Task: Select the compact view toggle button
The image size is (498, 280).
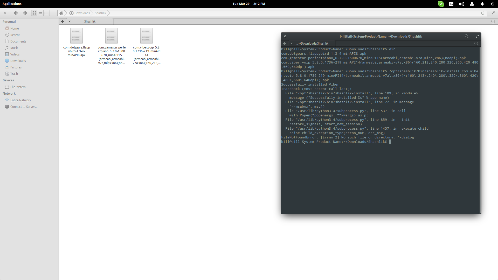Action: [x=47, y=13]
